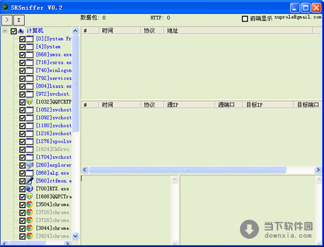
Task: Click the window icon of [868]alg.exe
Action: point(30,173)
